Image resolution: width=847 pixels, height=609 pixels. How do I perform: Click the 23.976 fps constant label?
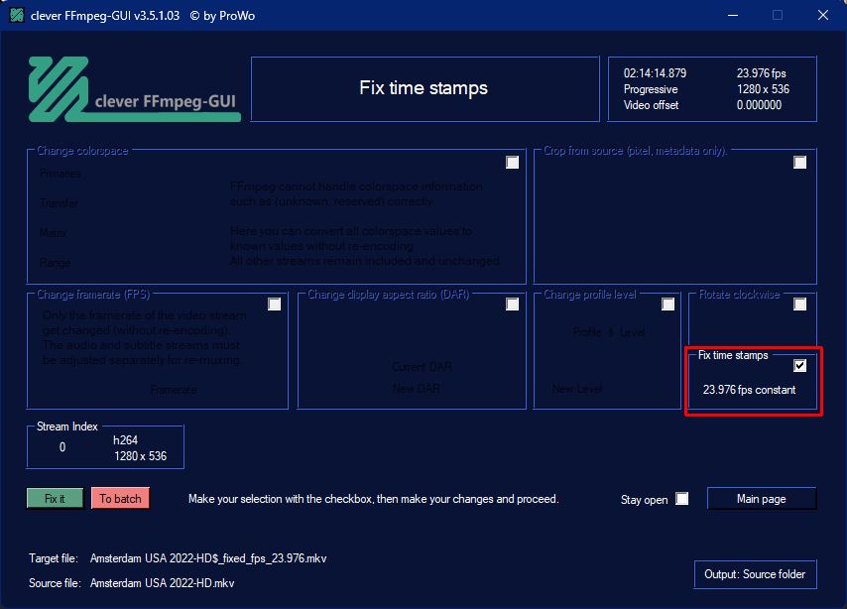coord(749,390)
